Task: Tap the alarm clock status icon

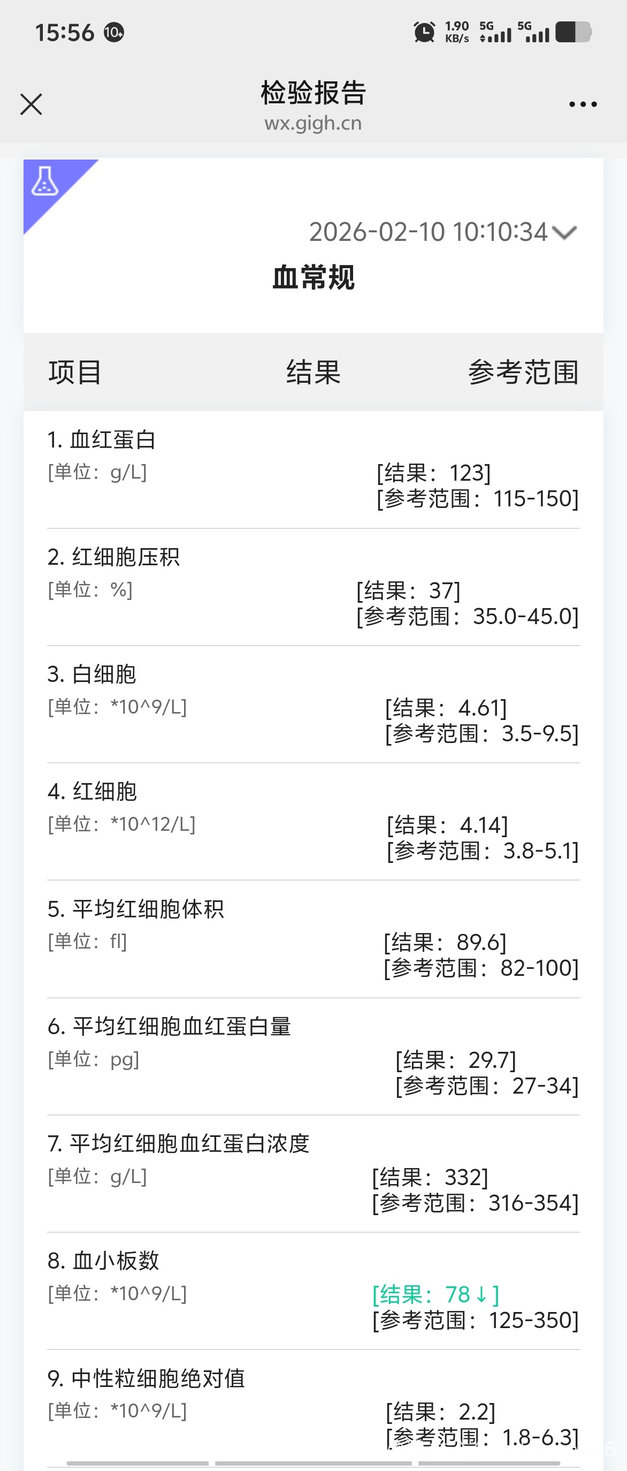Action: coord(424,32)
